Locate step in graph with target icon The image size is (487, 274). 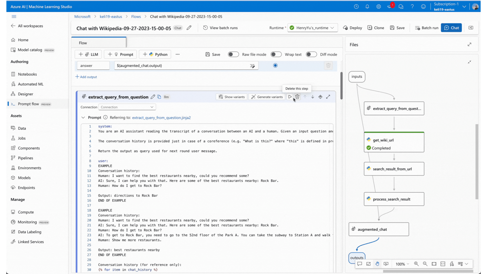pos(320,97)
